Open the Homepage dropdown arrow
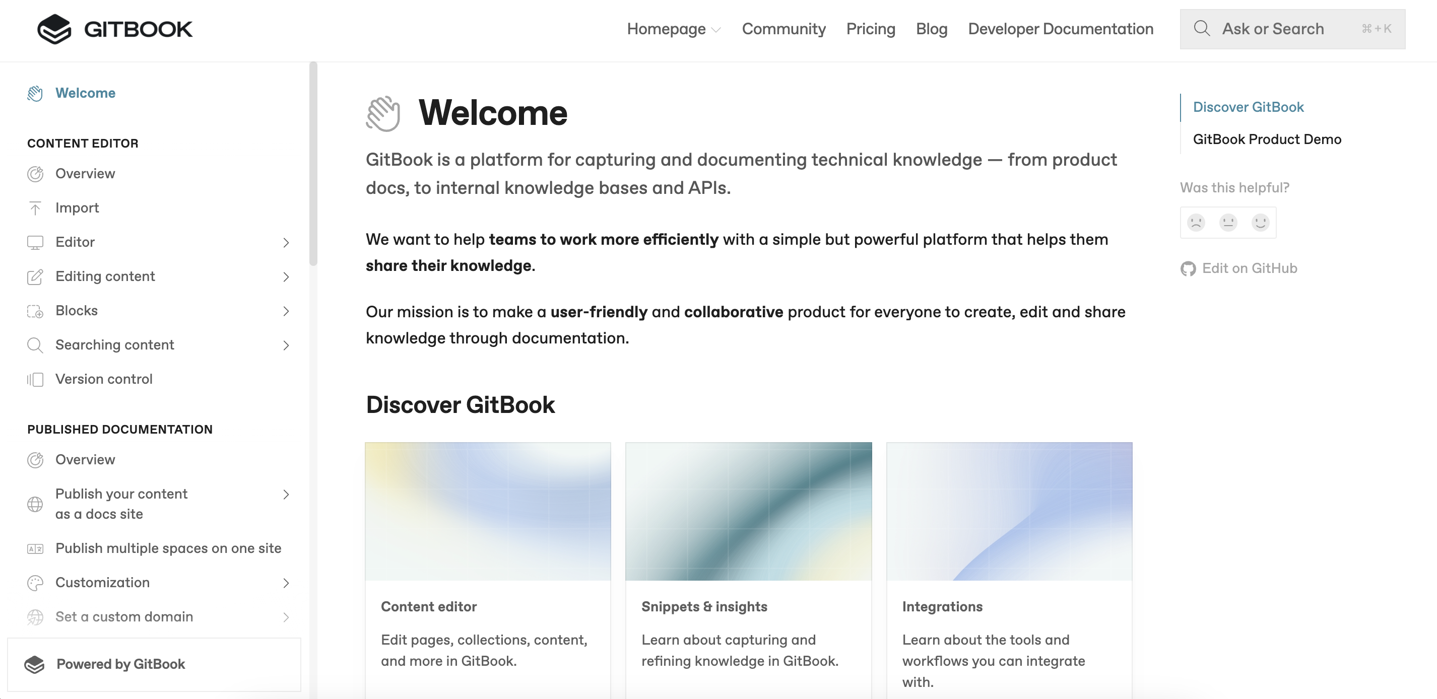This screenshot has width=1437, height=699. pyautogui.click(x=717, y=30)
